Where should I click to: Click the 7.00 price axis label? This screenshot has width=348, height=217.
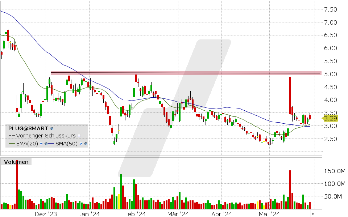pyautogui.click(x=331, y=22)
